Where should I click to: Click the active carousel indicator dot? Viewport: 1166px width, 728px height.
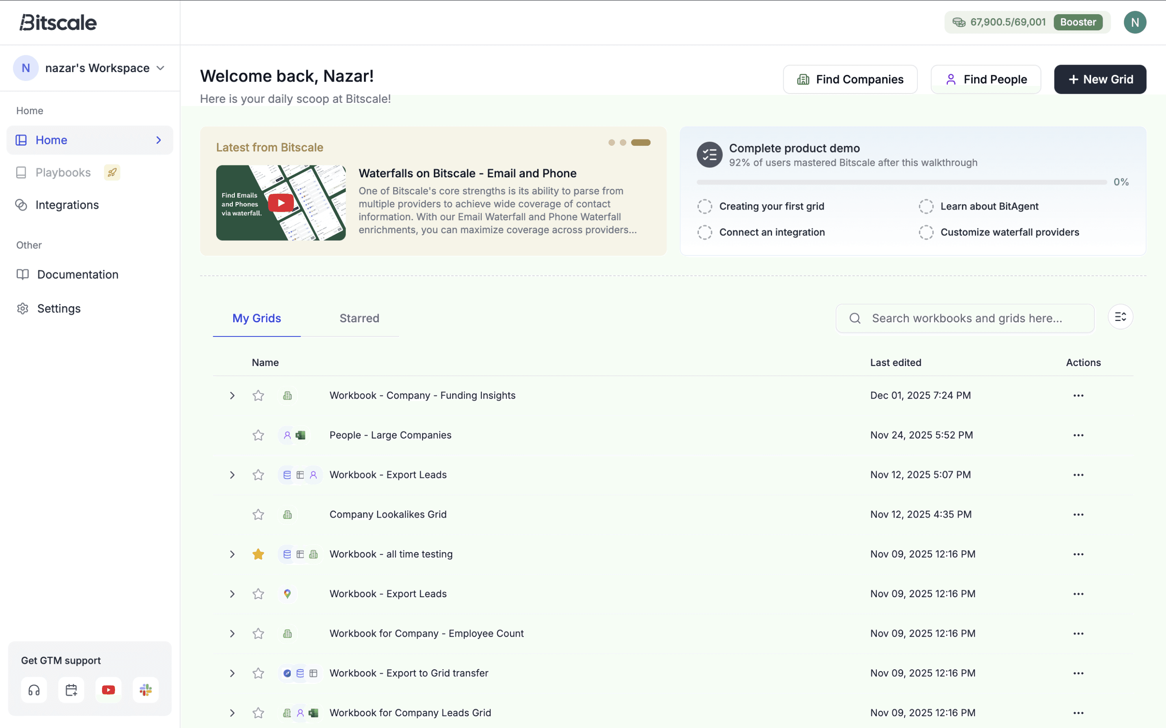[640, 143]
